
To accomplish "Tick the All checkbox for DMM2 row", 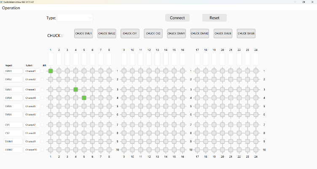I will coord(43,150).
